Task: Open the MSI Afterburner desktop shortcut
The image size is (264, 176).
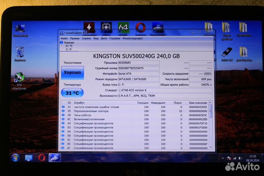Action: 19,81
